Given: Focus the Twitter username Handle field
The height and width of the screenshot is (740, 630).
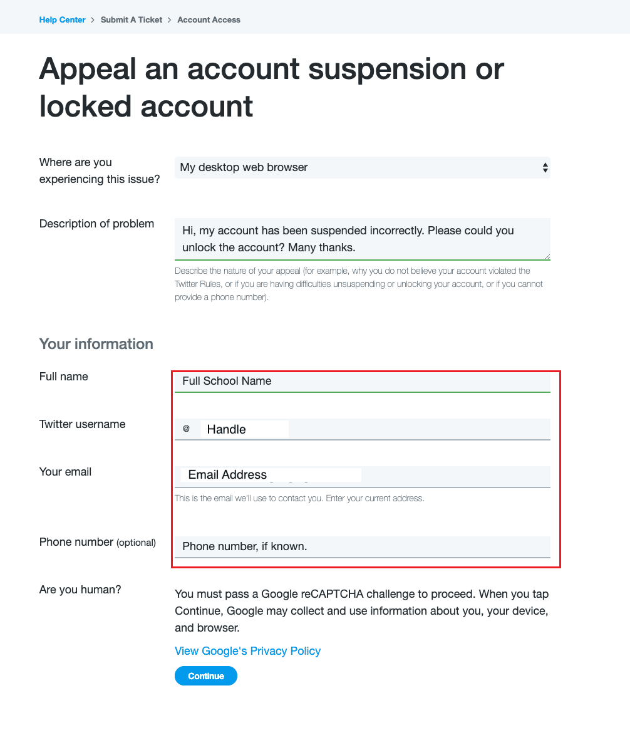Looking at the screenshot, I should click(362, 429).
